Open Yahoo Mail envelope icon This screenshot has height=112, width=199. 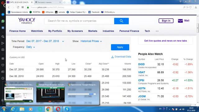coord(180,21)
